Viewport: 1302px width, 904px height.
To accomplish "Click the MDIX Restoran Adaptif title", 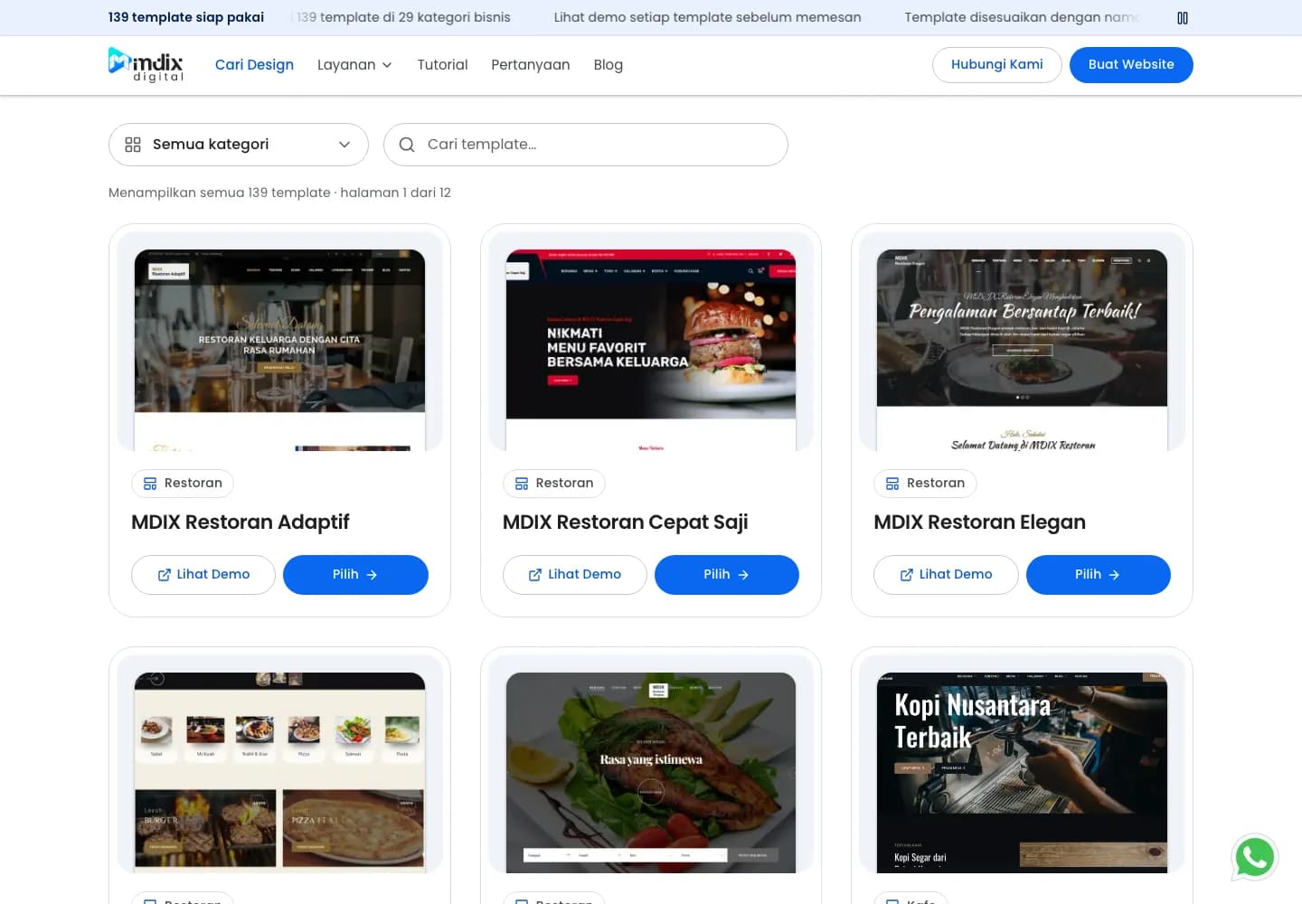I will pos(241,523).
